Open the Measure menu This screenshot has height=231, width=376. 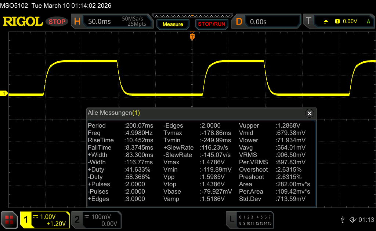[x=173, y=24]
